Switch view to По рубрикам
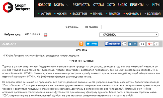 [71, 27]
